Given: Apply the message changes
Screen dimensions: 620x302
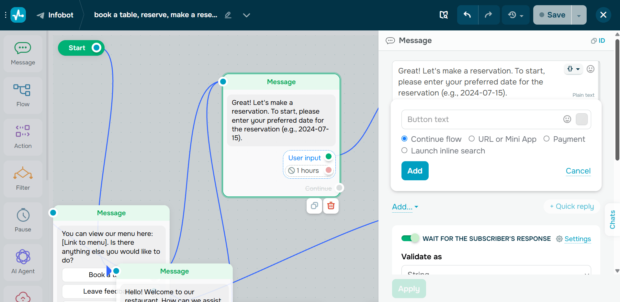Looking at the screenshot, I should (x=409, y=289).
